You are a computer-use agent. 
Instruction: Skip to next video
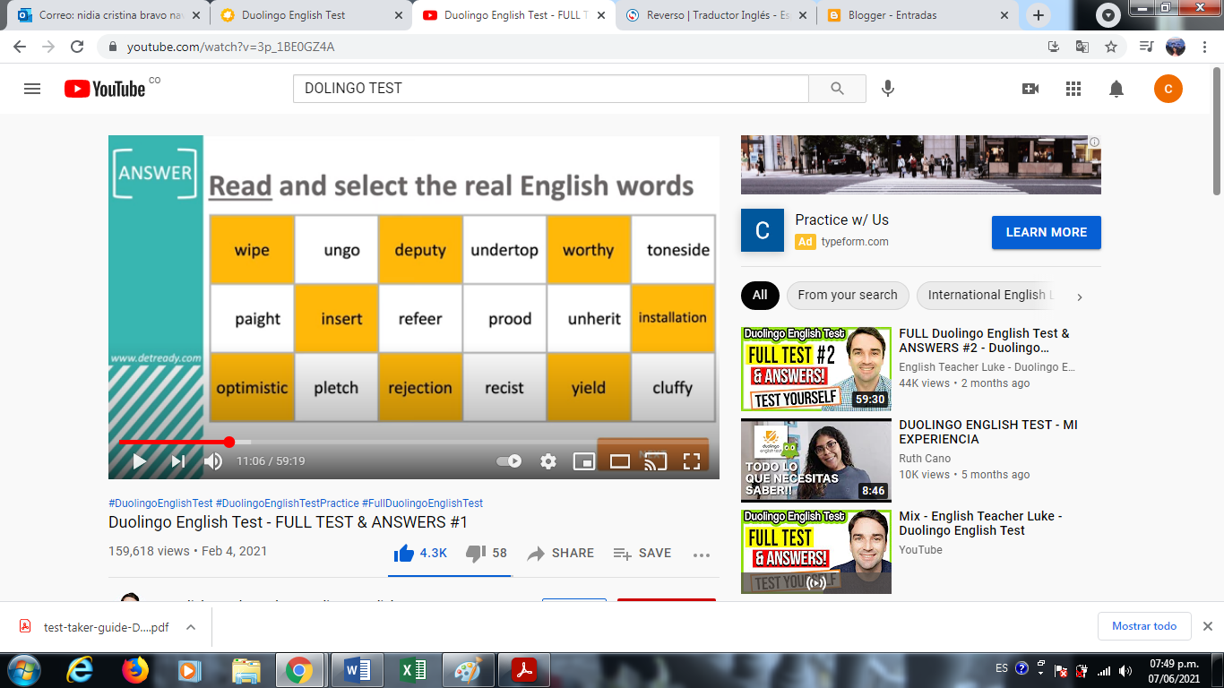[x=177, y=461]
